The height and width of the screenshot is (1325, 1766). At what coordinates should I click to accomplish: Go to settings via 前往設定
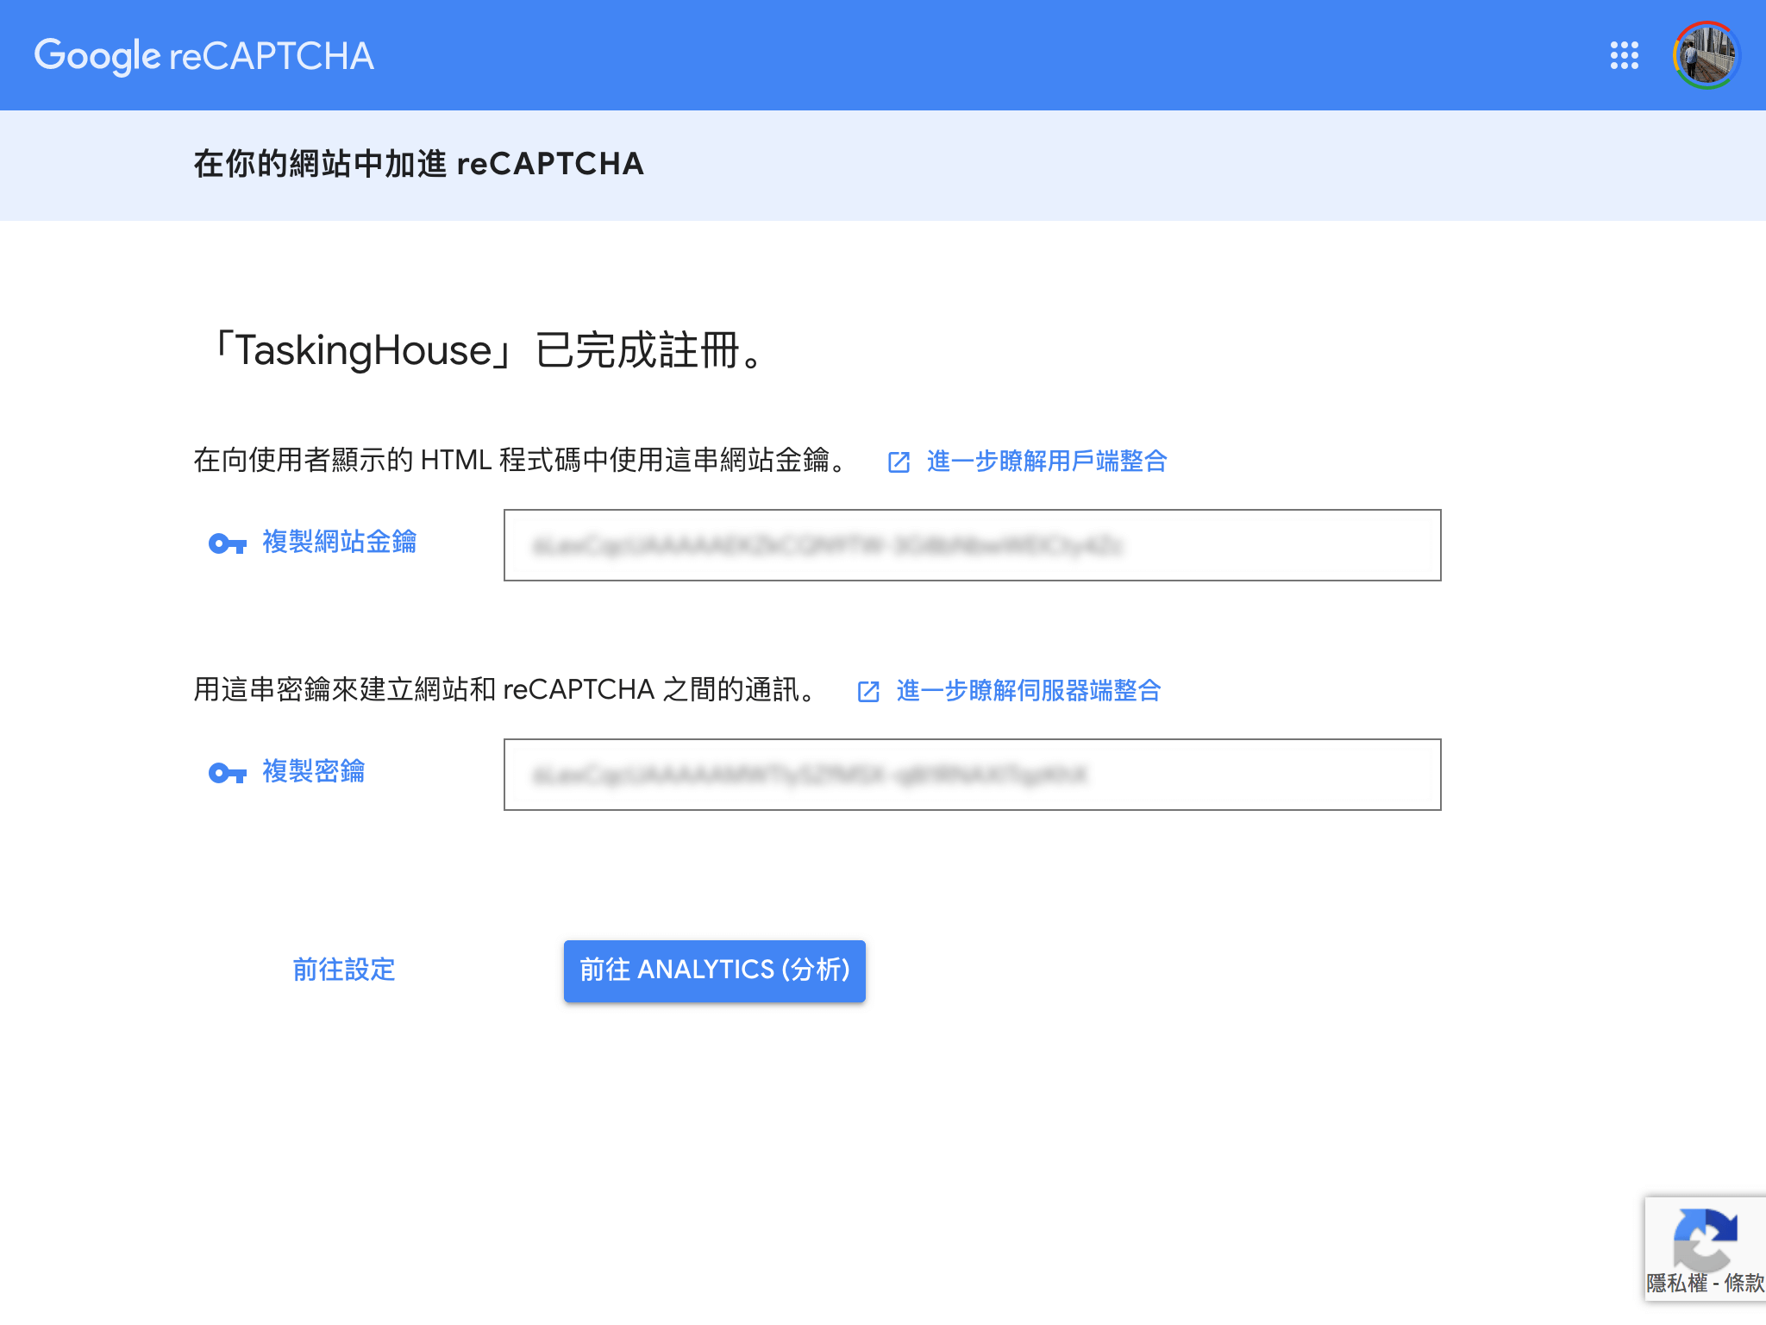click(343, 970)
